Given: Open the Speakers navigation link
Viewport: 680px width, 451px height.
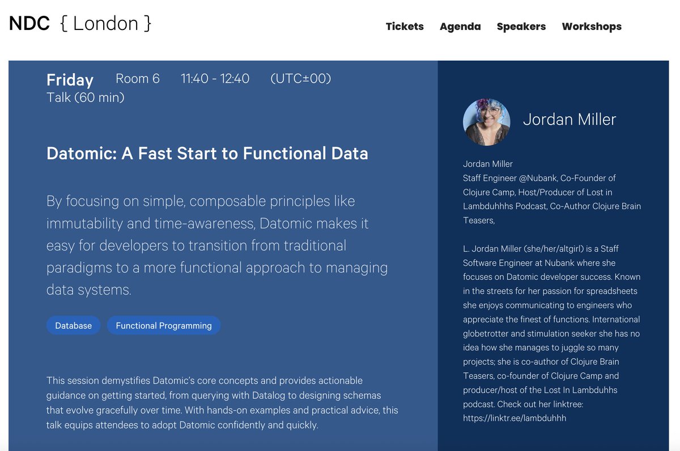Looking at the screenshot, I should pyautogui.click(x=521, y=27).
